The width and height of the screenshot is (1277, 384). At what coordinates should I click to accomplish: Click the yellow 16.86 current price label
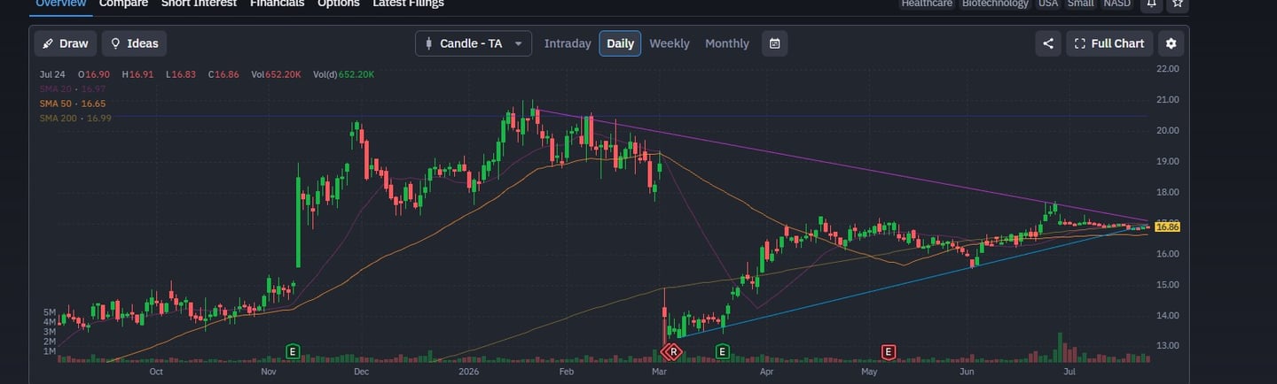click(1169, 227)
